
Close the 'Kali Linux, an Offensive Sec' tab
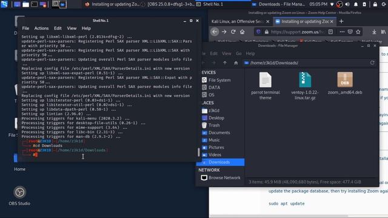[267, 22]
